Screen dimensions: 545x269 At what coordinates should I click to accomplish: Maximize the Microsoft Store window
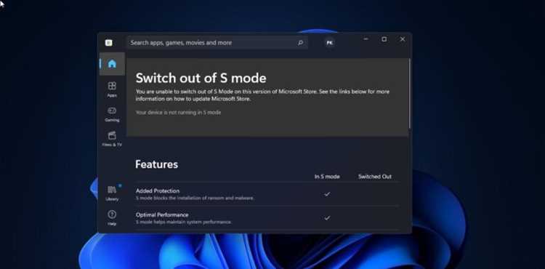coord(384,39)
